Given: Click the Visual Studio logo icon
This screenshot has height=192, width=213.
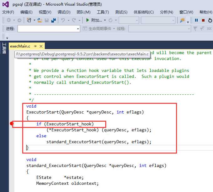Looking at the screenshot, I should click(6, 4).
